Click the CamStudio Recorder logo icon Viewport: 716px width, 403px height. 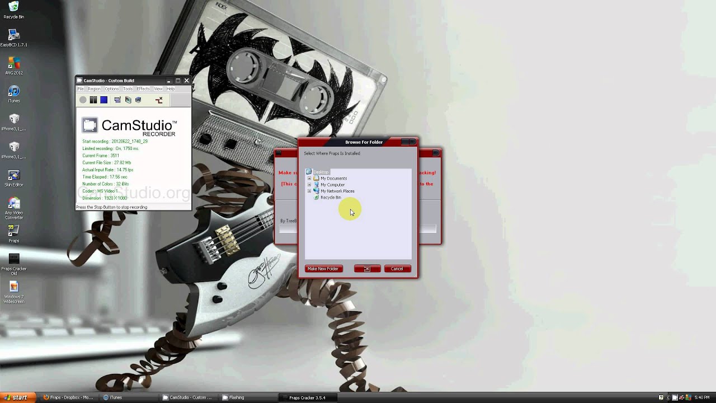click(89, 125)
